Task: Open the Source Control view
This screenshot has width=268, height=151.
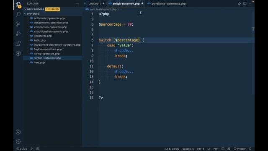Action: tap(18, 24)
